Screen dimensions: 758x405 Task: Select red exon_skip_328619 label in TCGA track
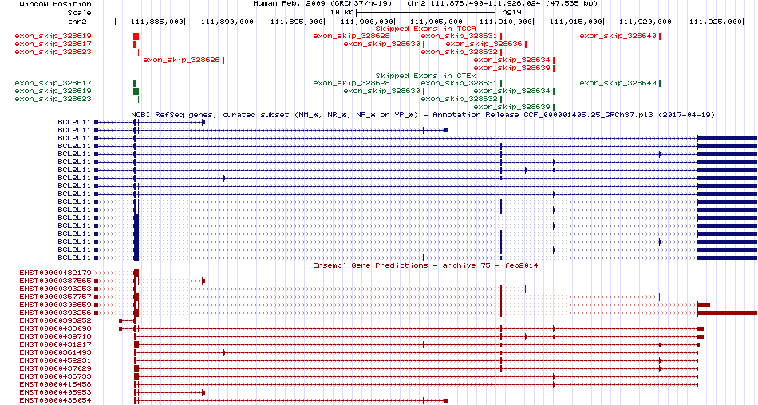coord(53,36)
